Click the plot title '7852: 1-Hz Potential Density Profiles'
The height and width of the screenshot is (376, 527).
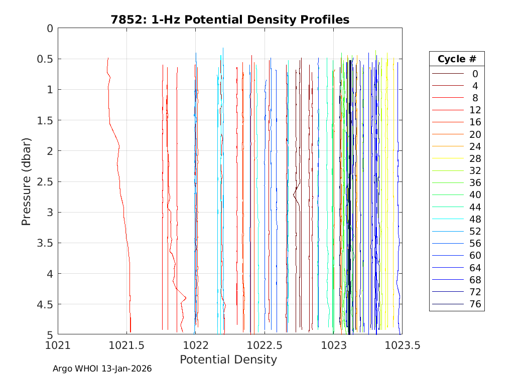pyautogui.click(x=230, y=20)
